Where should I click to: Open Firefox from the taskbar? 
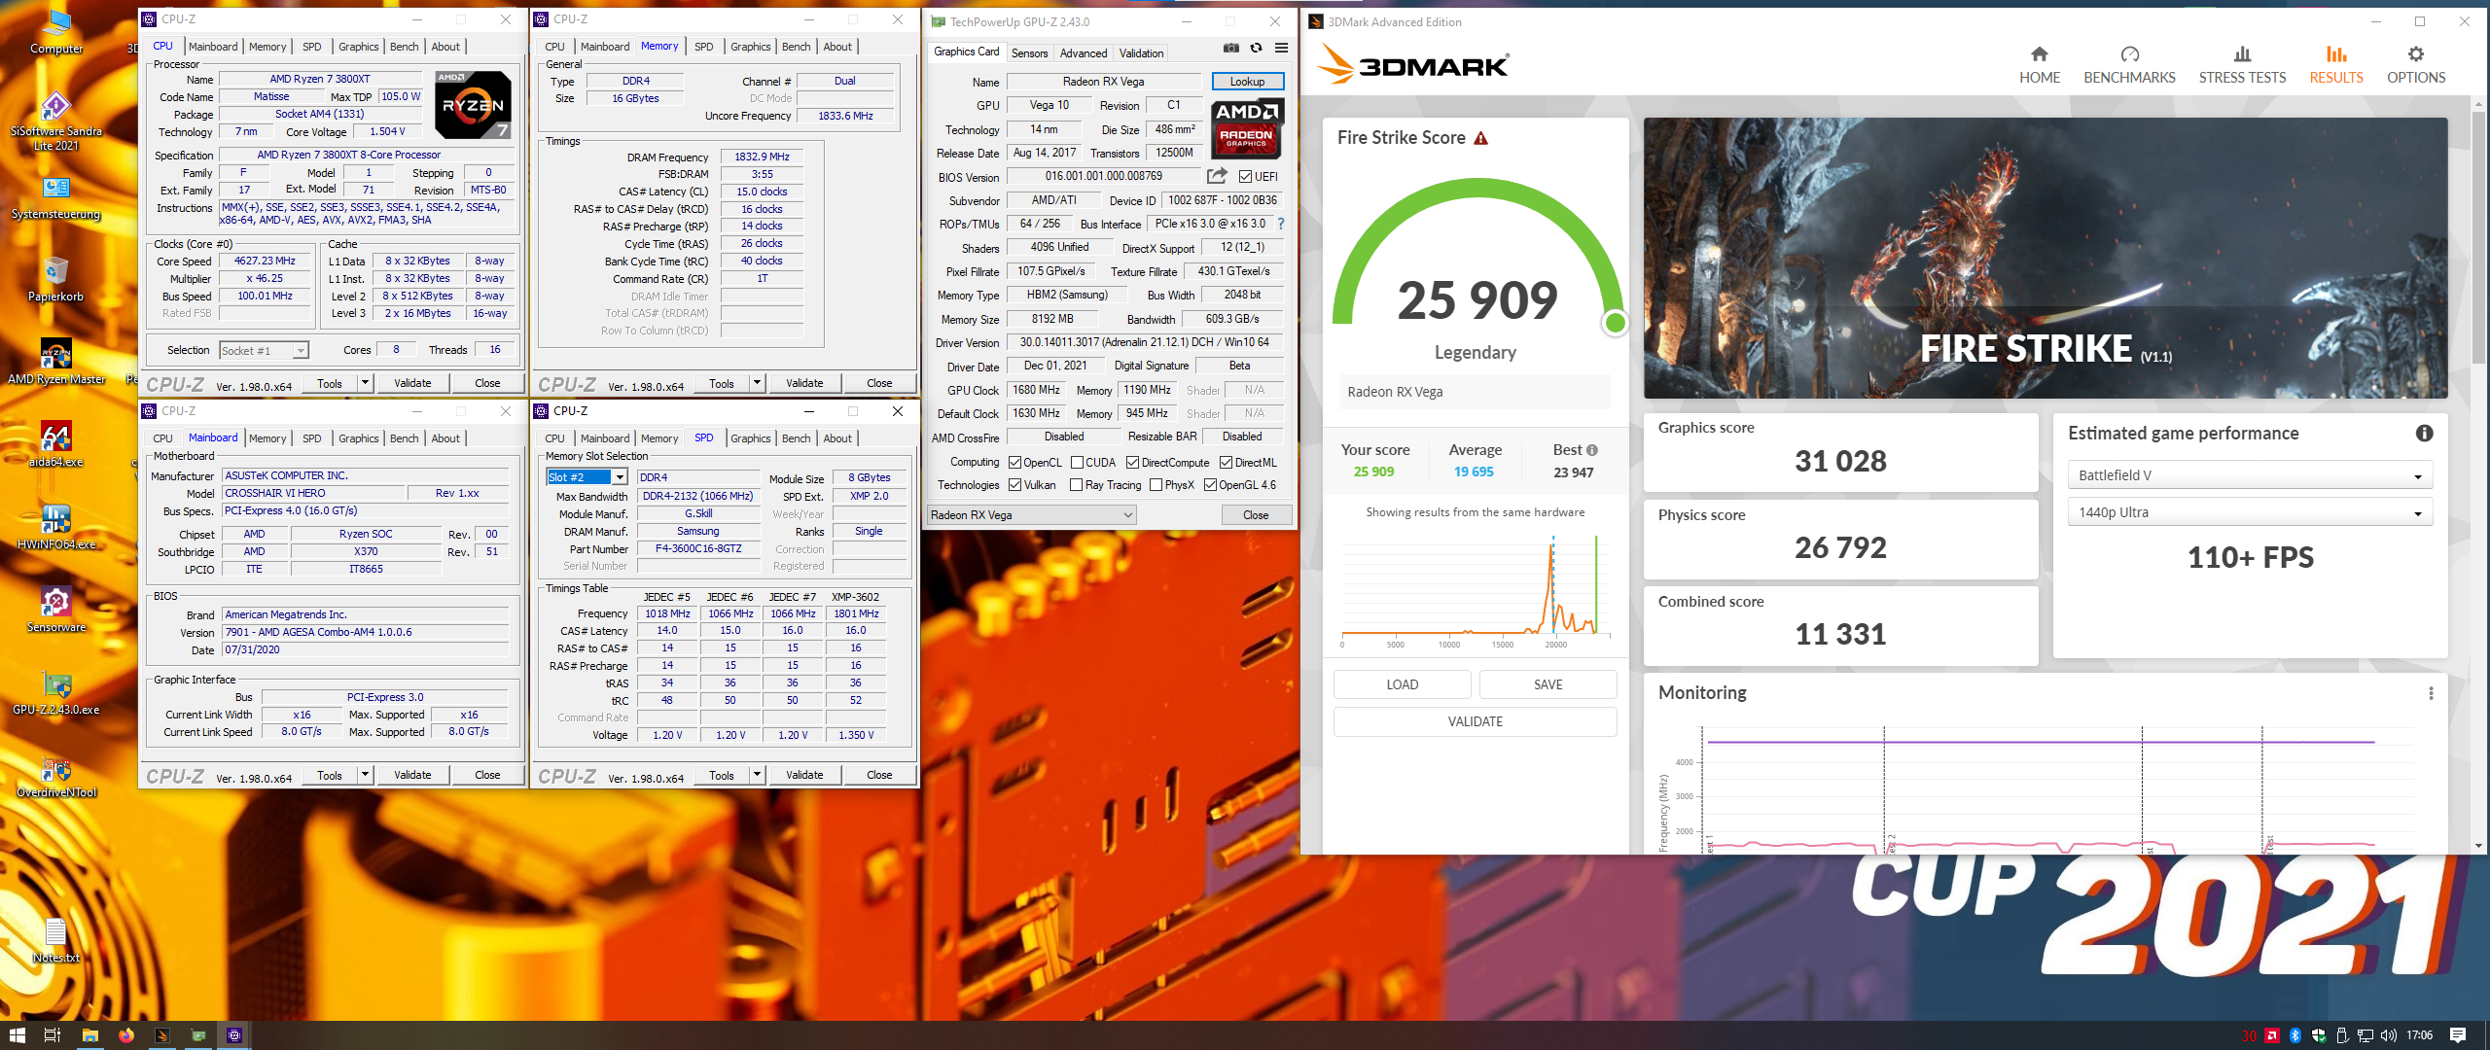click(x=126, y=1035)
